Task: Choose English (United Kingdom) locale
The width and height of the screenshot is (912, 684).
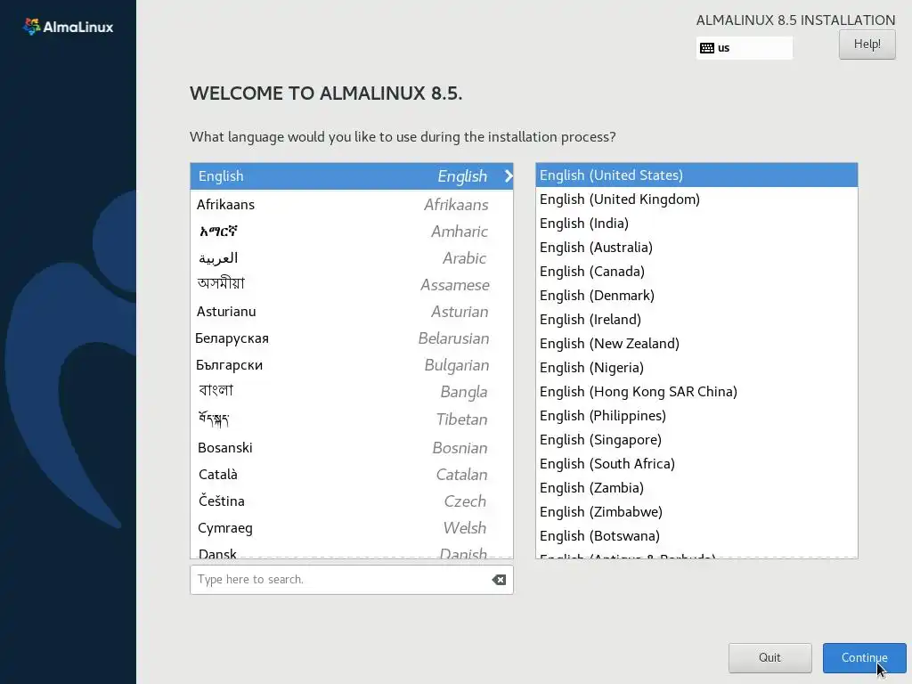Action: coord(696,199)
